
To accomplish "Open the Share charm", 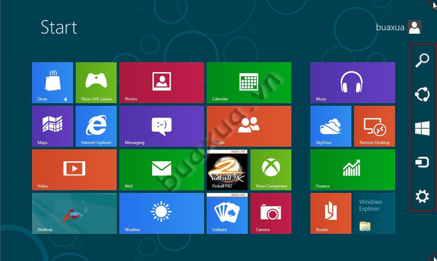I will pos(422,94).
